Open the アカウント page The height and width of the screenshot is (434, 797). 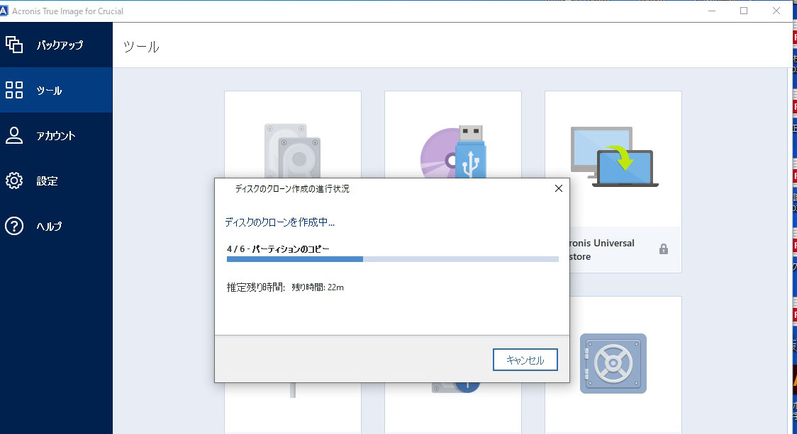[56, 135]
